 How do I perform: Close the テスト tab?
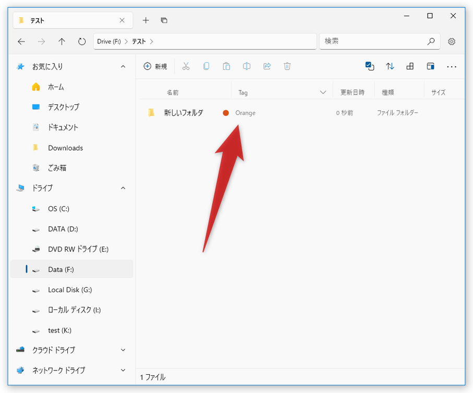point(122,20)
